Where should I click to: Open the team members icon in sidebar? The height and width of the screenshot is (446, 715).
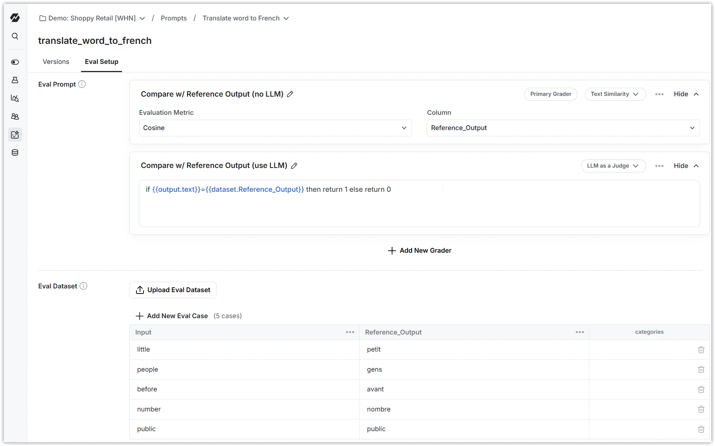[x=15, y=116]
